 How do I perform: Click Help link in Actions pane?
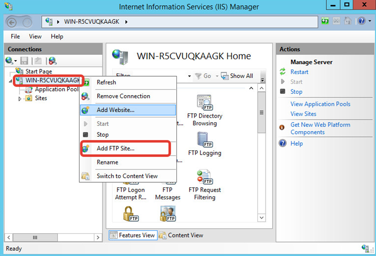click(x=297, y=143)
